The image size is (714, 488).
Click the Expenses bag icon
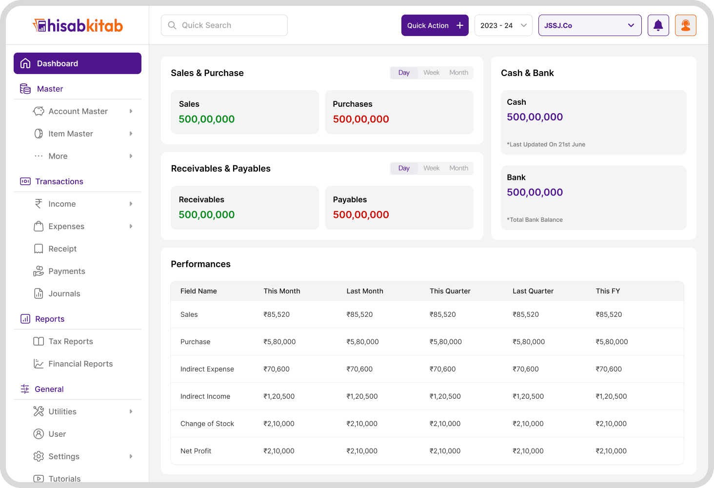click(x=39, y=226)
